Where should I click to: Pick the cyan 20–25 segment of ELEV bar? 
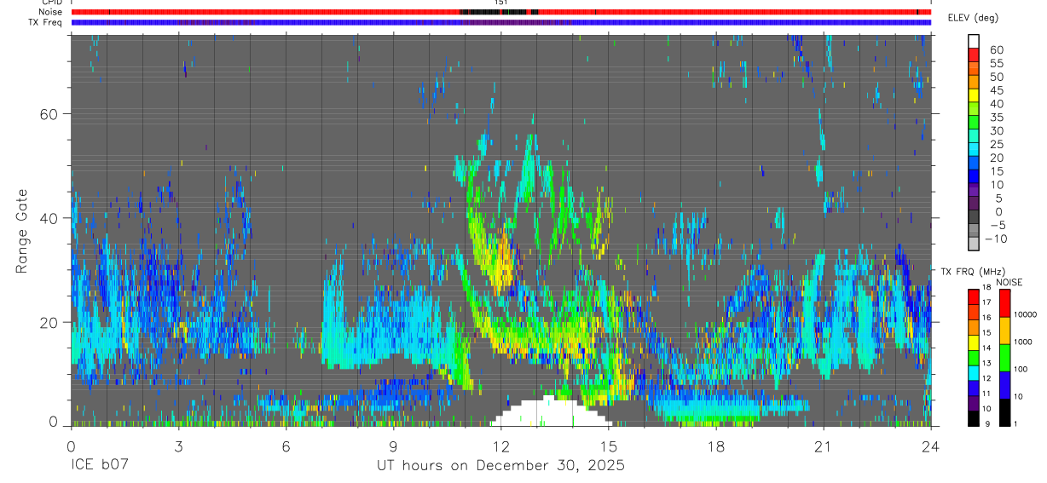[974, 150]
